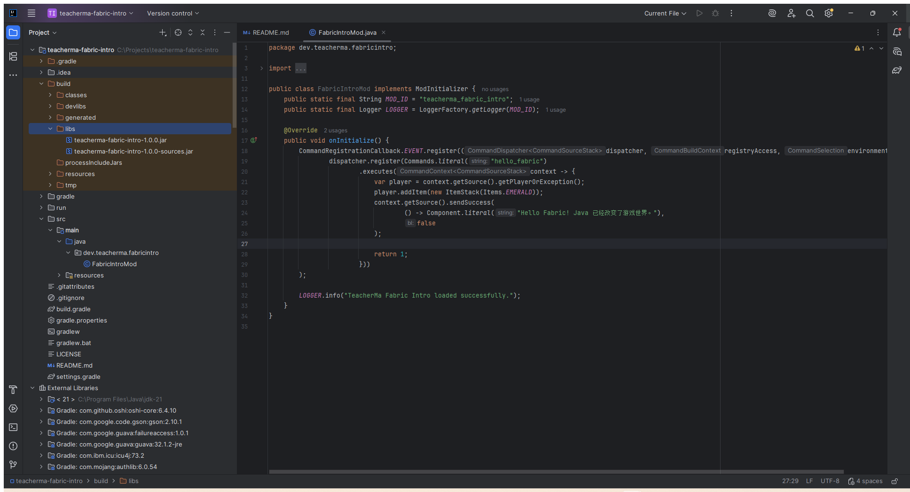
Task: Open the Build tool window hammer
Action: point(13,390)
